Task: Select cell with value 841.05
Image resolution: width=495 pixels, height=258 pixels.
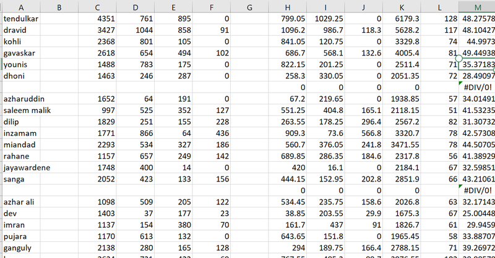Action: point(288,41)
